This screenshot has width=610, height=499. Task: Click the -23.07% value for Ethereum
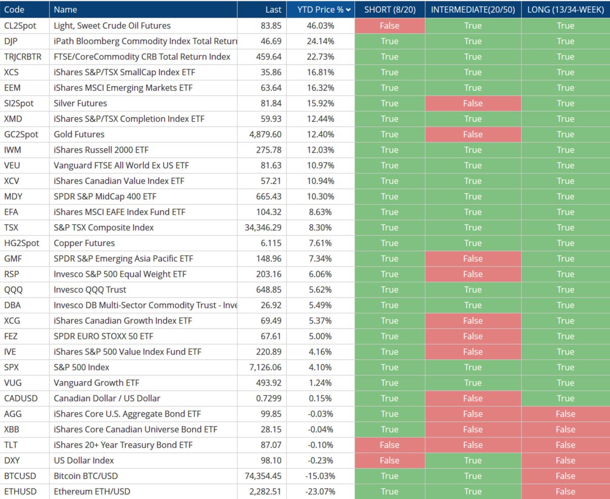click(321, 491)
